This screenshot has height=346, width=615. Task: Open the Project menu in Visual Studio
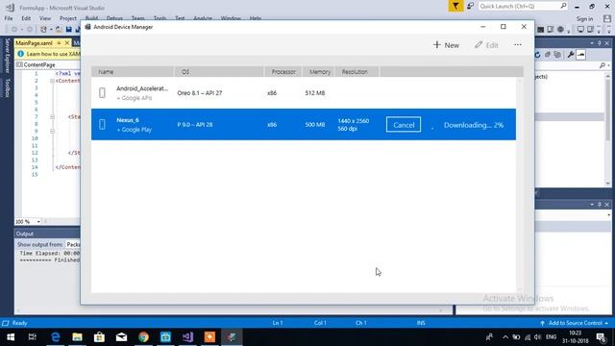pyautogui.click(x=68, y=18)
